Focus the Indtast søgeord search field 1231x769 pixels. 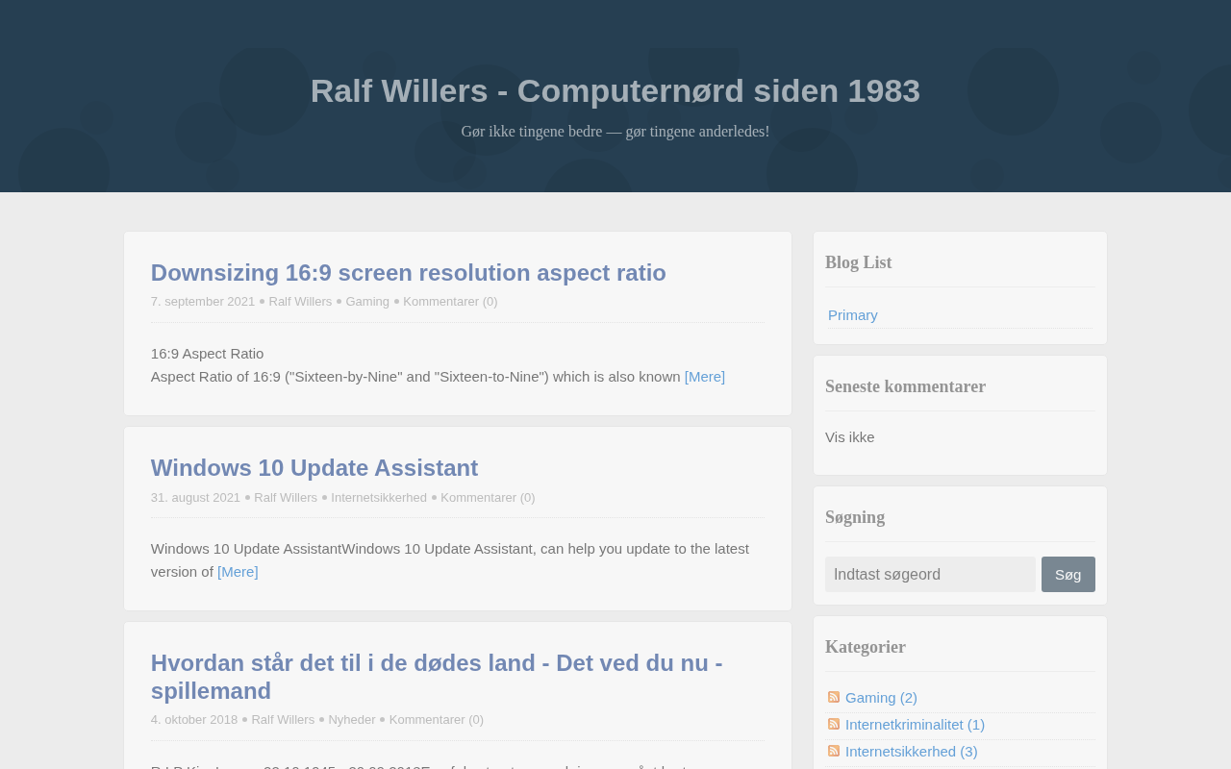(930, 574)
